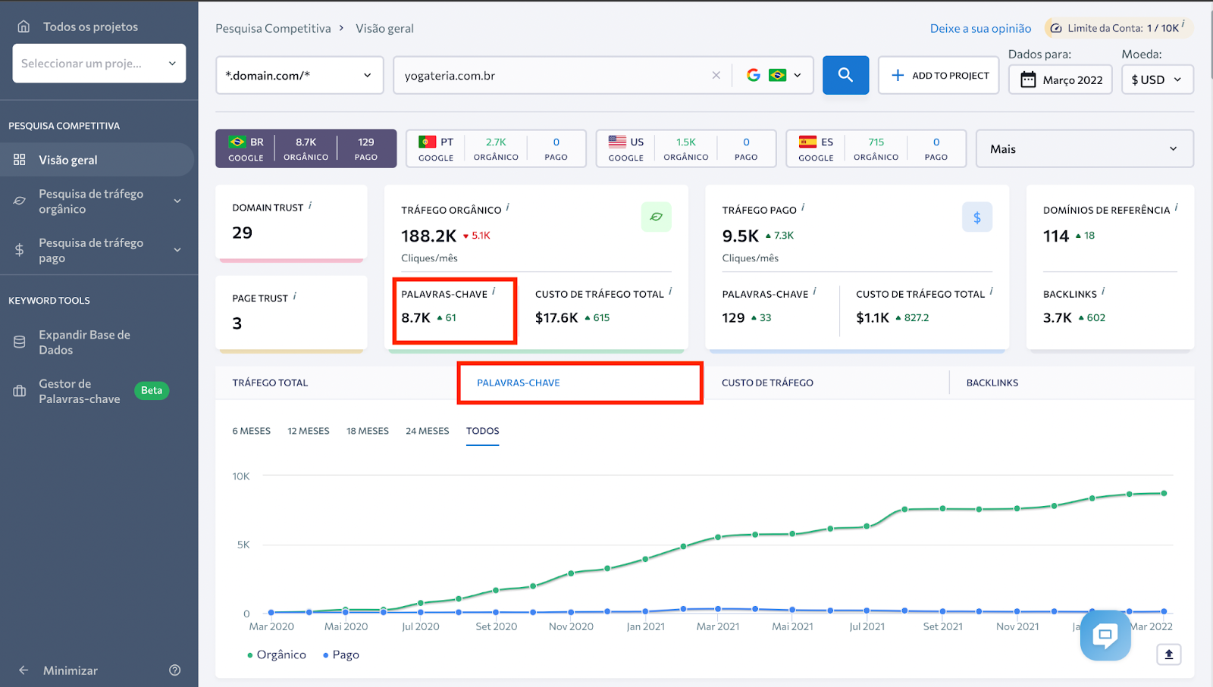Click the Todos os projetos link
The width and height of the screenshot is (1213, 687).
coord(90,27)
